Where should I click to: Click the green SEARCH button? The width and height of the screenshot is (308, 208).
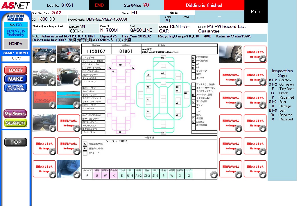click(15, 123)
